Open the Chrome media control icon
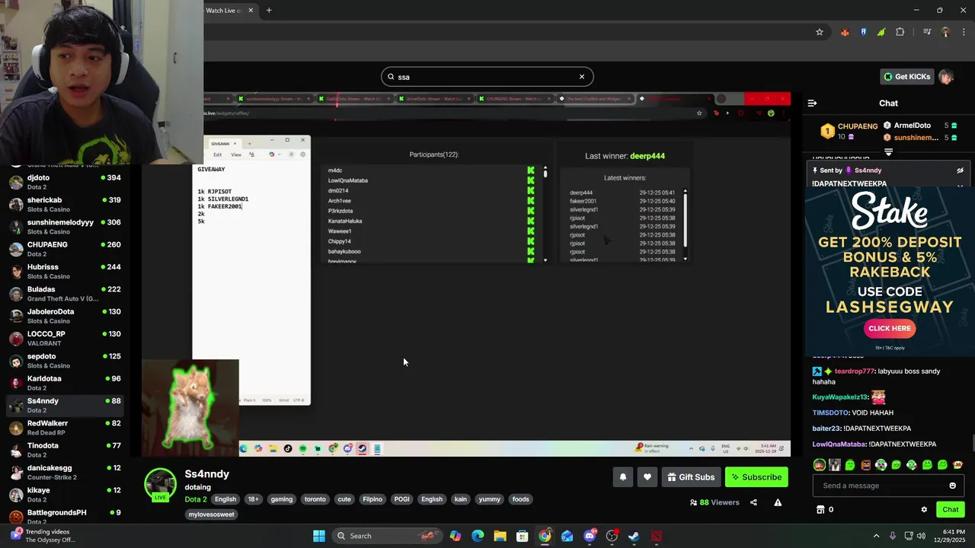This screenshot has width=975, height=548. coord(927,32)
